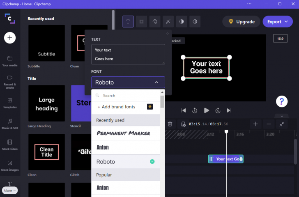Select the Subtitle text thumbnail
The image size is (299, 197).
coord(46,43)
